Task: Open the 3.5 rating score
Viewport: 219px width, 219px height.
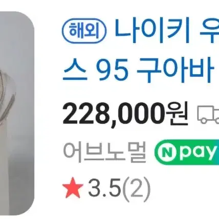Action: [x=104, y=189]
